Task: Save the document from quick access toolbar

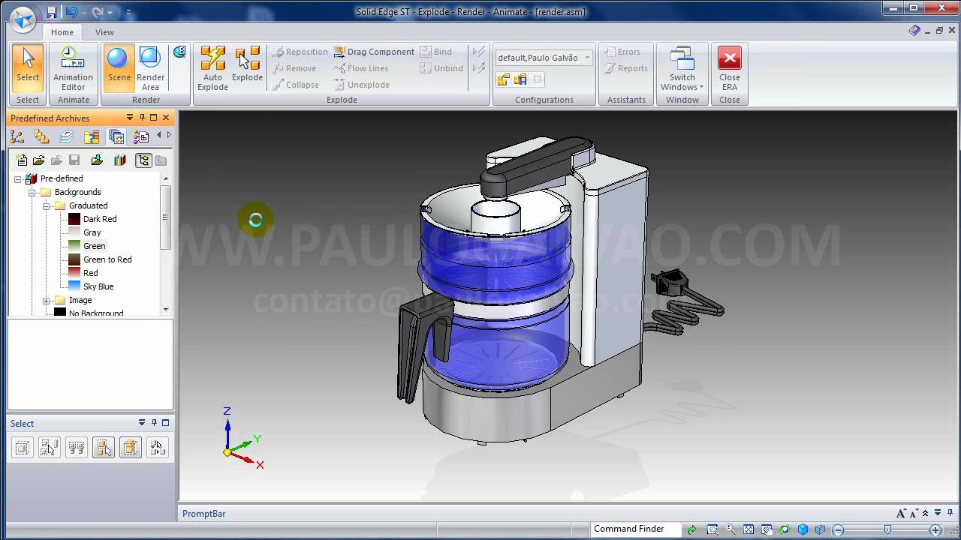Action: [x=51, y=12]
